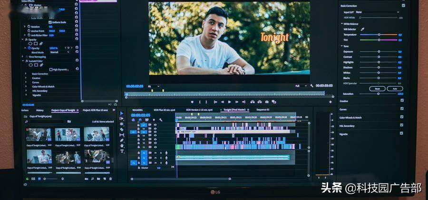The image size is (428, 200).
Task: Expand Basic Correction in Effect Controls
Action: tap(26, 74)
